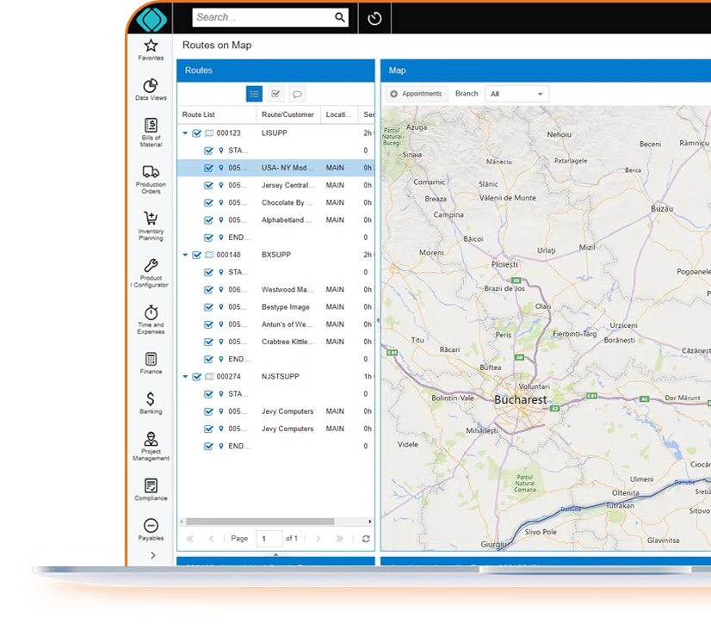
Task: Open Favorites in the sidebar
Action: point(151,49)
